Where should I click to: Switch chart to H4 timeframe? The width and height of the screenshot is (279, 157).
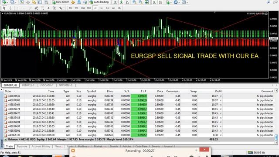tap(101, 8)
